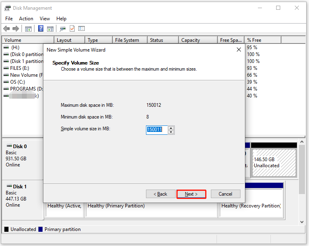Sort by the Volume column header
This screenshot has height=246, width=309.
point(28,40)
